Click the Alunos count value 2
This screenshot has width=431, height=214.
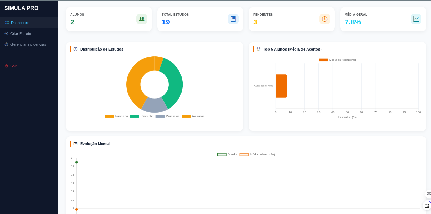click(72, 22)
